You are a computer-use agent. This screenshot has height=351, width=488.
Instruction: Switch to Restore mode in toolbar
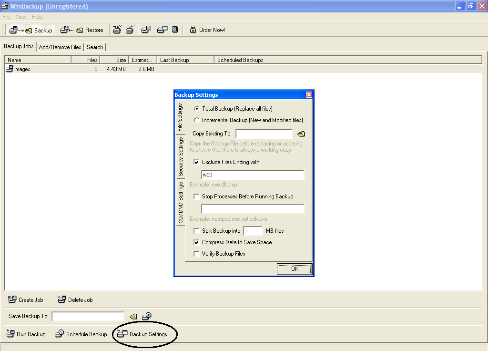pos(82,30)
